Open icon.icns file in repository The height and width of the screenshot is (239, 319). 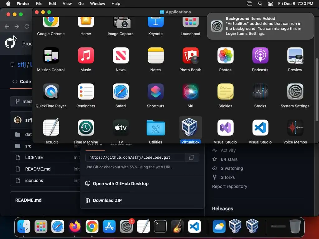click(x=34, y=180)
